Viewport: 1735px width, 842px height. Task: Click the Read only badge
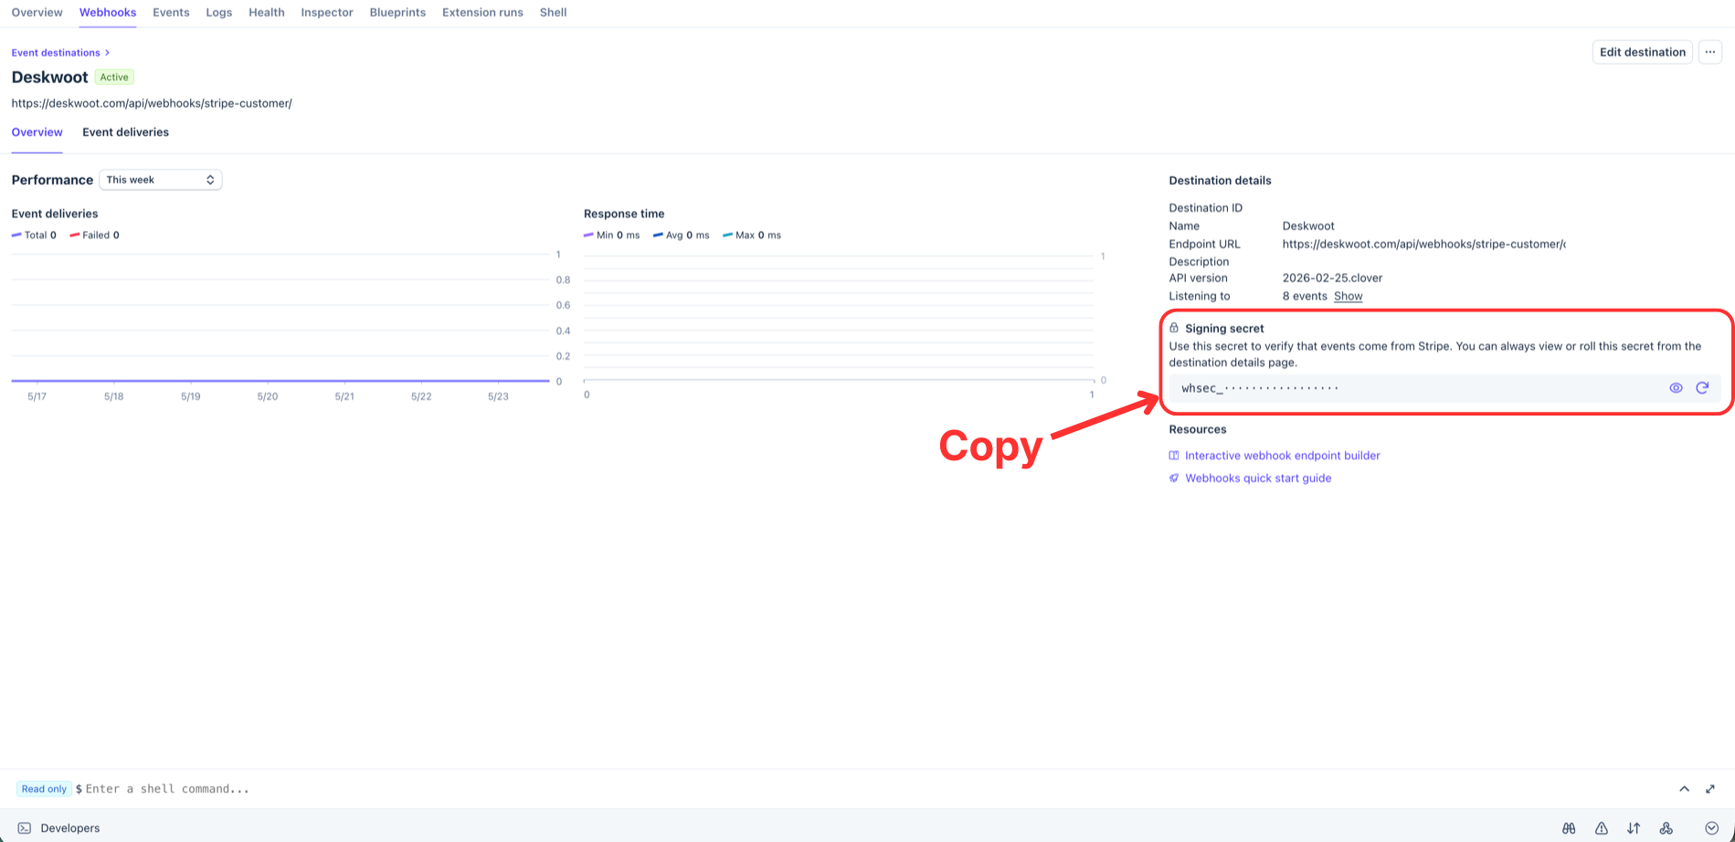tap(44, 789)
